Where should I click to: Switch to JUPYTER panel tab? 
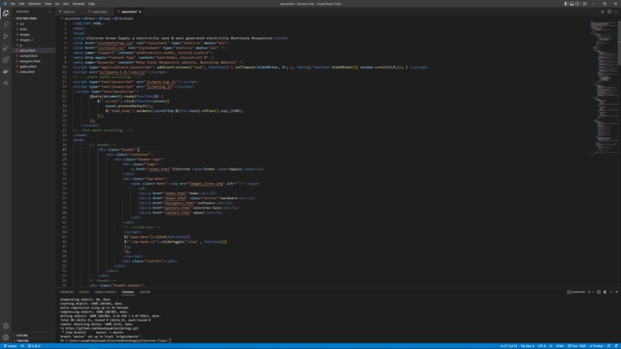coord(145,292)
